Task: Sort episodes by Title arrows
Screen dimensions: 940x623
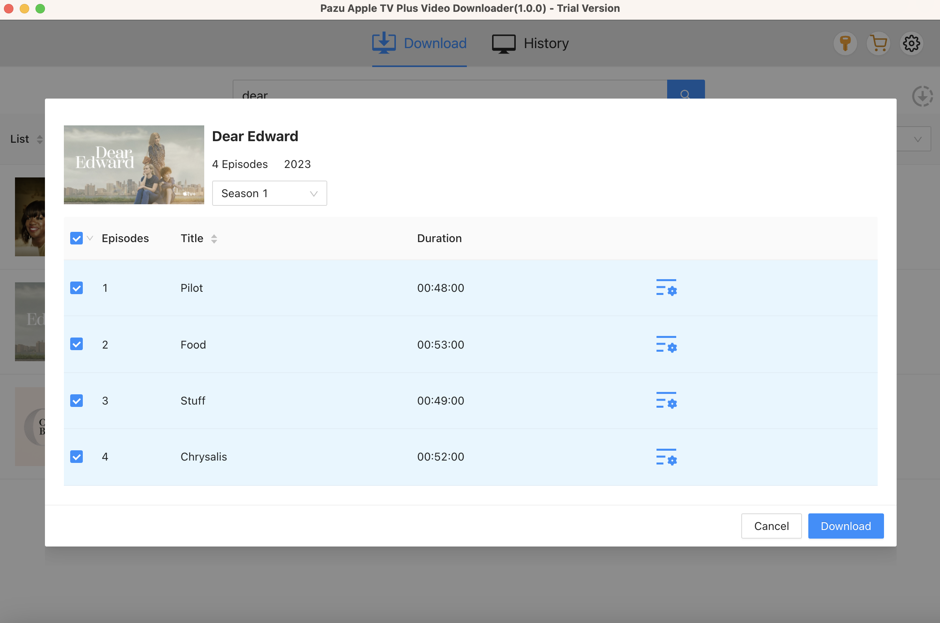Action: [214, 239]
